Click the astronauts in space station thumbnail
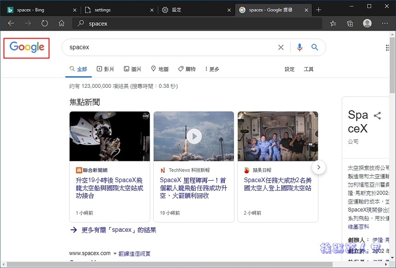 tap(278, 136)
